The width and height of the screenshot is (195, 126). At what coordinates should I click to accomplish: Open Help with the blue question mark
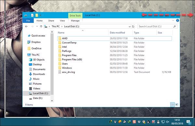click(x=177, y=20)
